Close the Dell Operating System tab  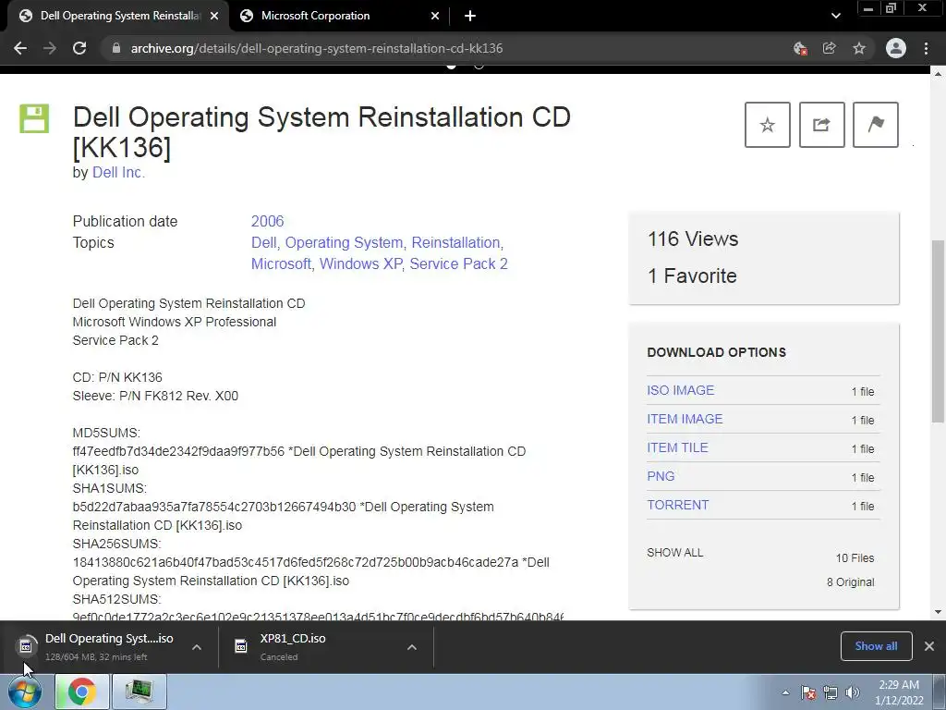click(214, 17)
